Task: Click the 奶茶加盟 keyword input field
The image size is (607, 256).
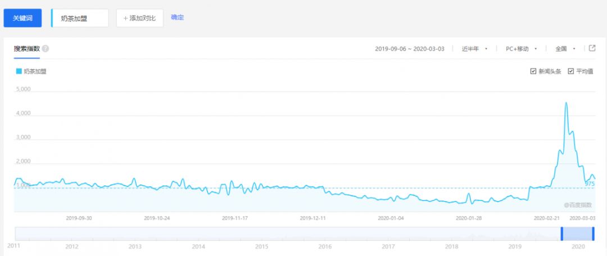Action: point(80,18)
